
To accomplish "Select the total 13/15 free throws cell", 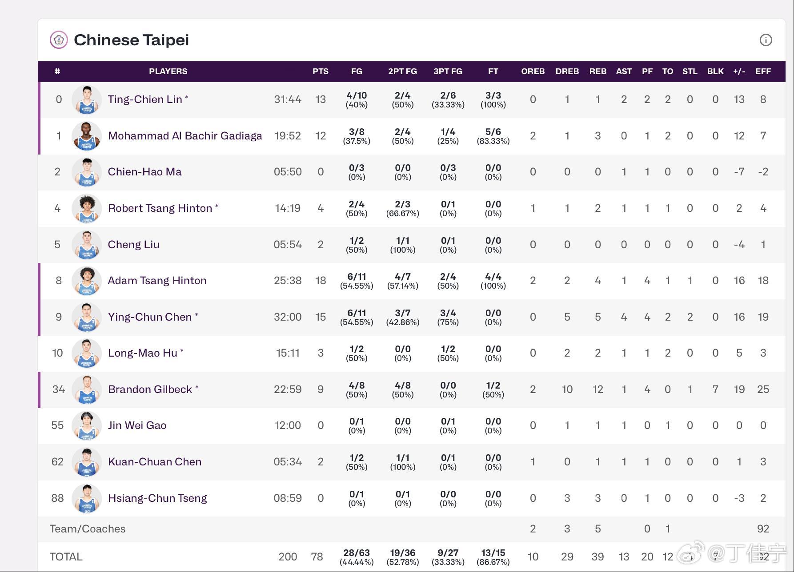I will point(493,557).
